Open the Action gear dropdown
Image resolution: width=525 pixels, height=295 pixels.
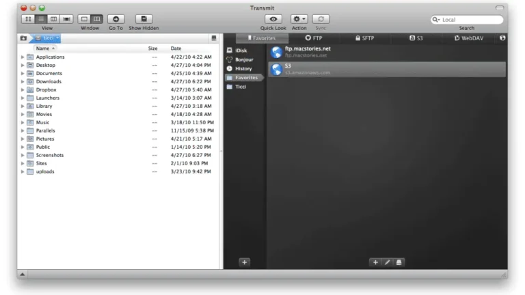(299, 19)
